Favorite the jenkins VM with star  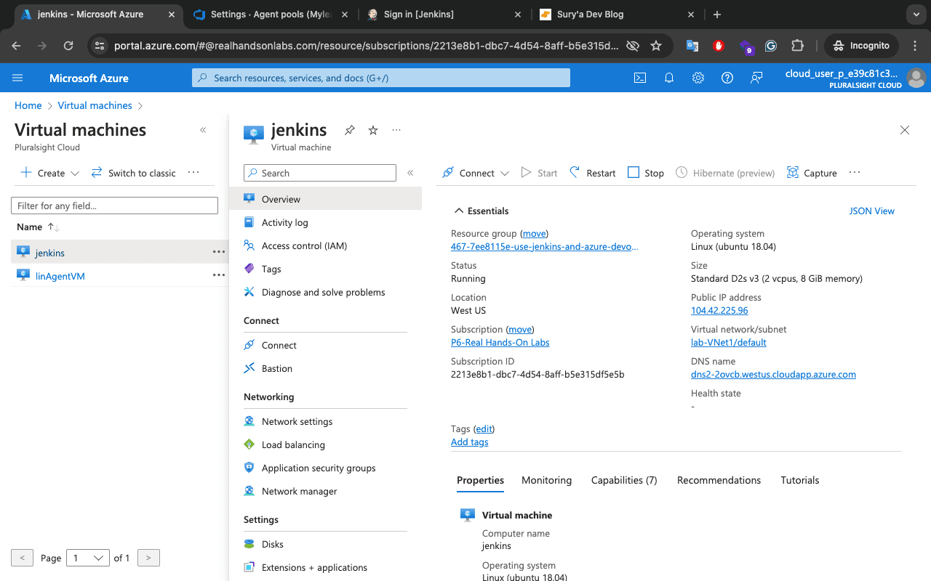[373, 130]
